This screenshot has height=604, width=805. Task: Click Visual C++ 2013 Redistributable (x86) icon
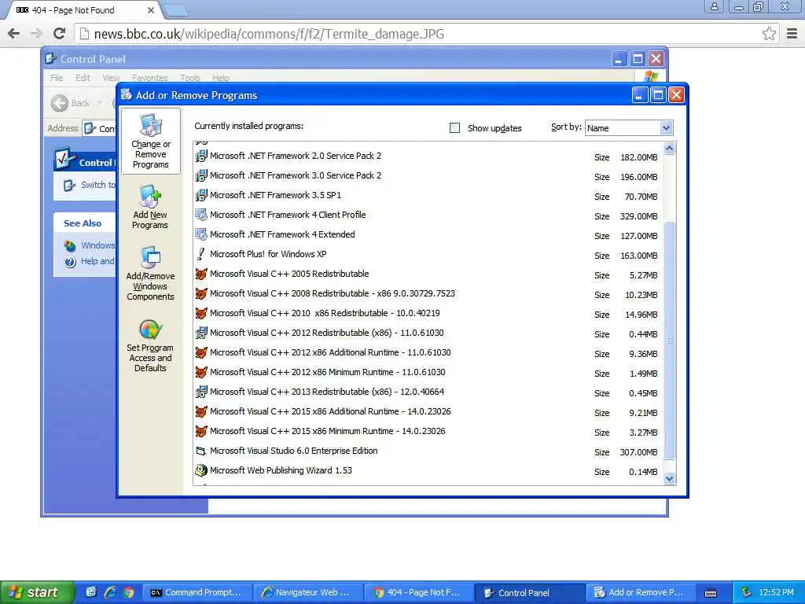pos(201,392)
